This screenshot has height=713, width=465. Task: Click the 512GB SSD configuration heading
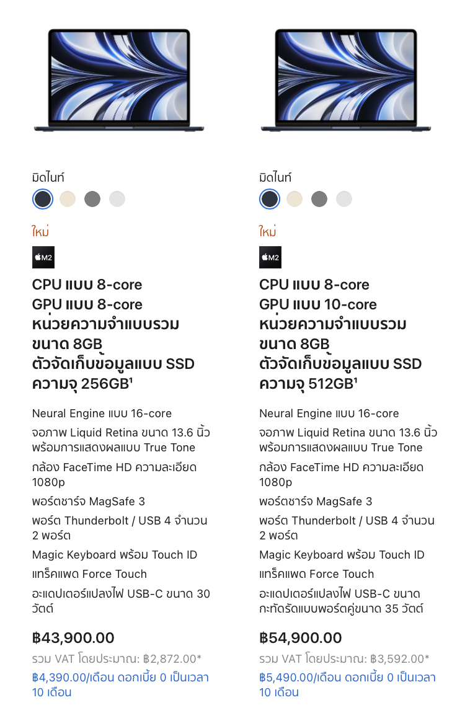[x=340, y=334]
